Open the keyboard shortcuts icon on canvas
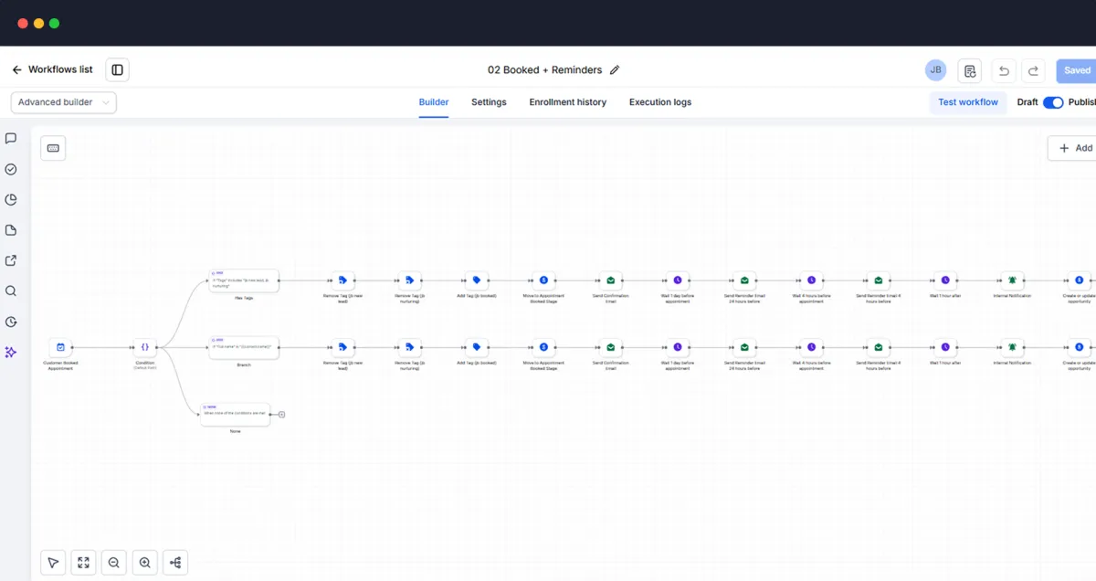1096x581 pixels. (53, 148)
